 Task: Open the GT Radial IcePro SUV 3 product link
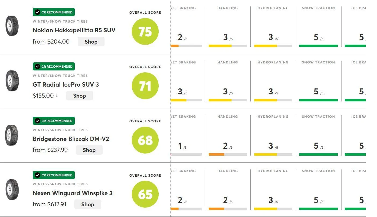tap(66, 85)
